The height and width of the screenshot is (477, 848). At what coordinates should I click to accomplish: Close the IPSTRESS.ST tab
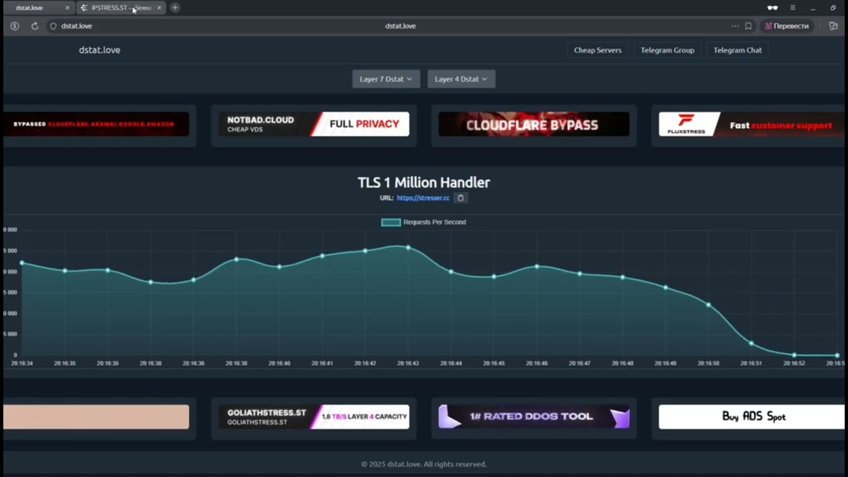[159, 8]
